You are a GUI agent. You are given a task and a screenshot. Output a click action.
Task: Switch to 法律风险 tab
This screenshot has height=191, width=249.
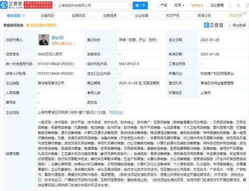pyautogui.click(x=47, y=15)
